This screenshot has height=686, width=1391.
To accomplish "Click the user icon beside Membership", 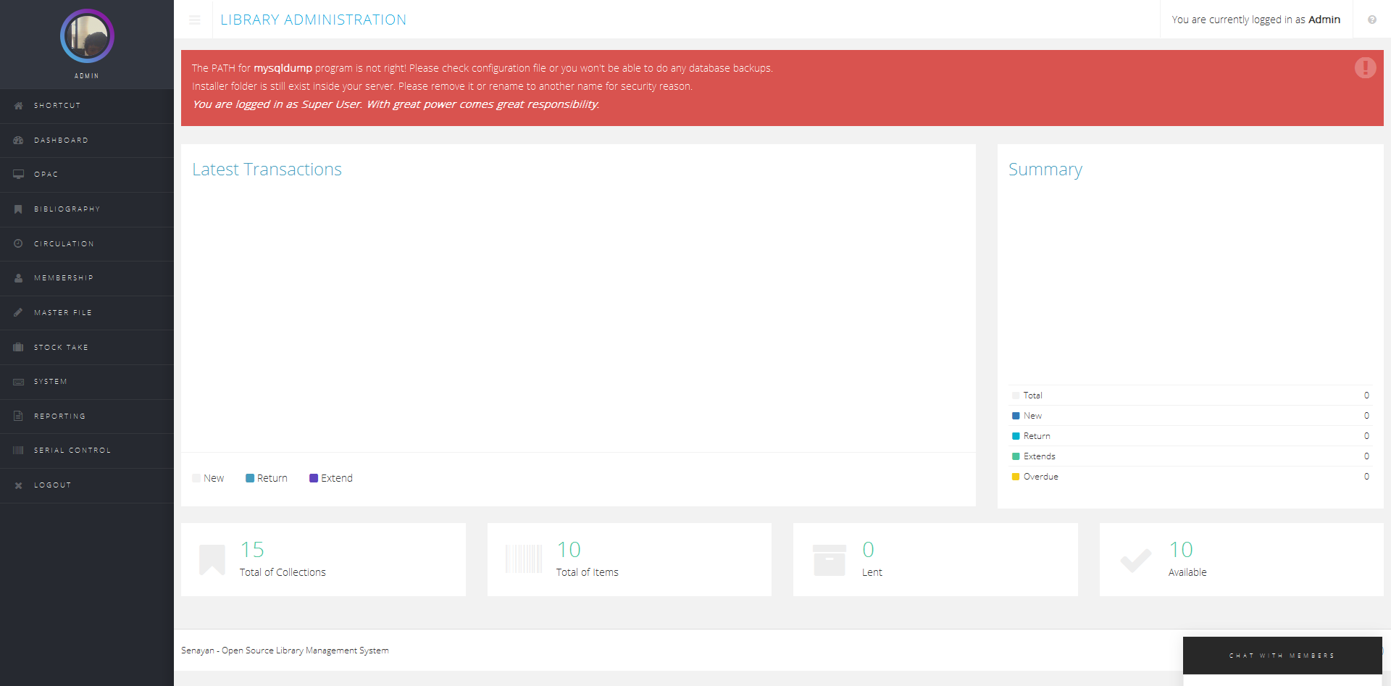I will [x=19, y=278].
